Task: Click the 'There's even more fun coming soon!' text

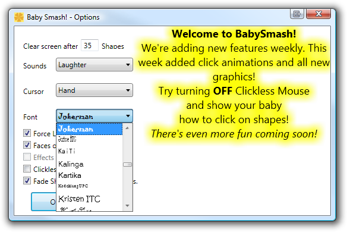Action: click(234, 134)
